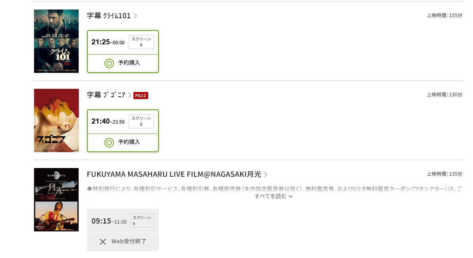Open the クライム101 movie poster
Viewport: 473px width, 258px height.
(56, 41)
